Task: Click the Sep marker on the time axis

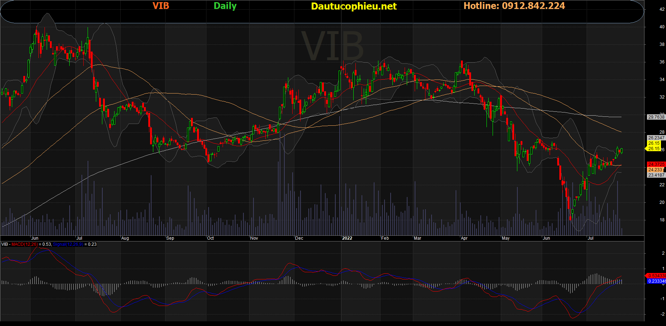Action: point(170,238)
